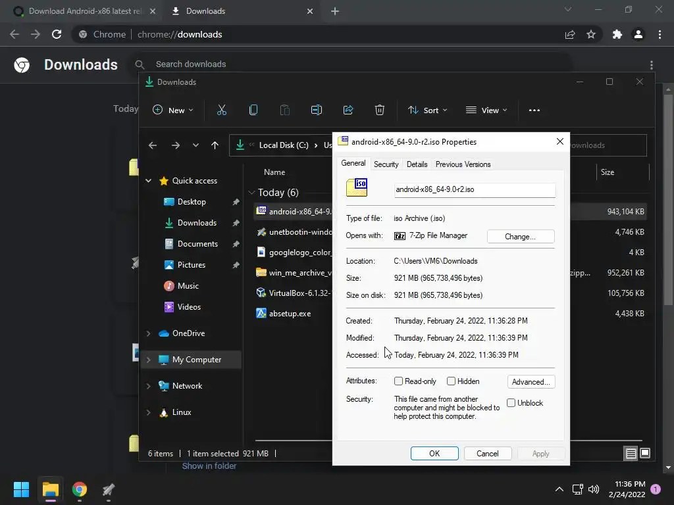Open the See more ellipsis in Explorer toolbar
This screenshot has height=505, width=674.
coord(534,110)
